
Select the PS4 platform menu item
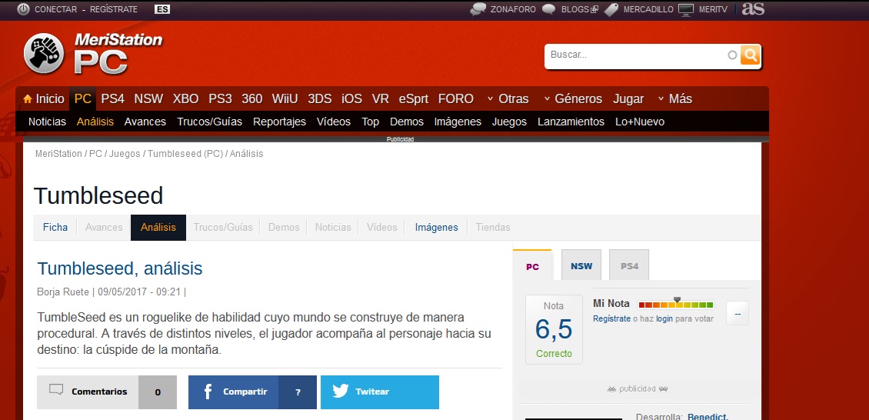[x=112, y=99]
